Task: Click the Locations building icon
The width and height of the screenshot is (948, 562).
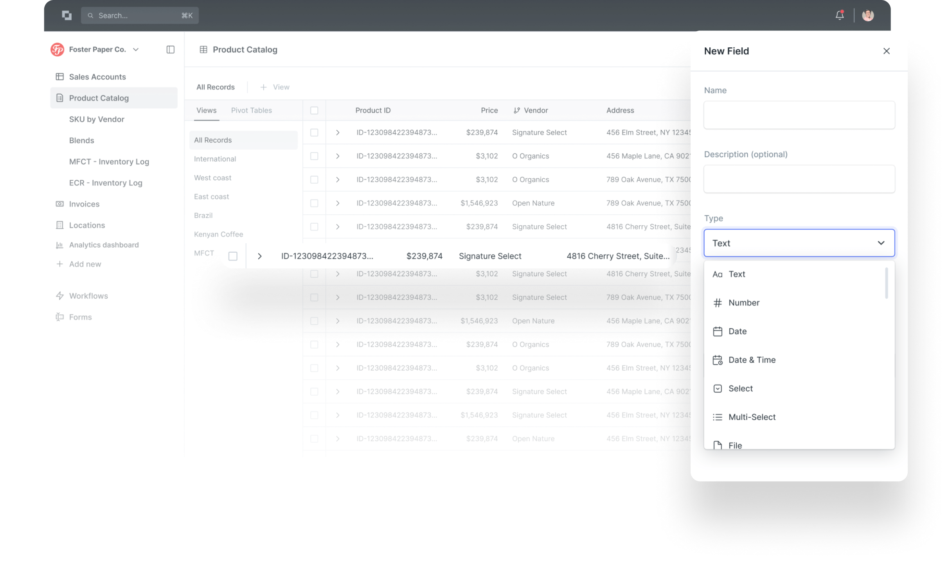Action: point(60,225)
